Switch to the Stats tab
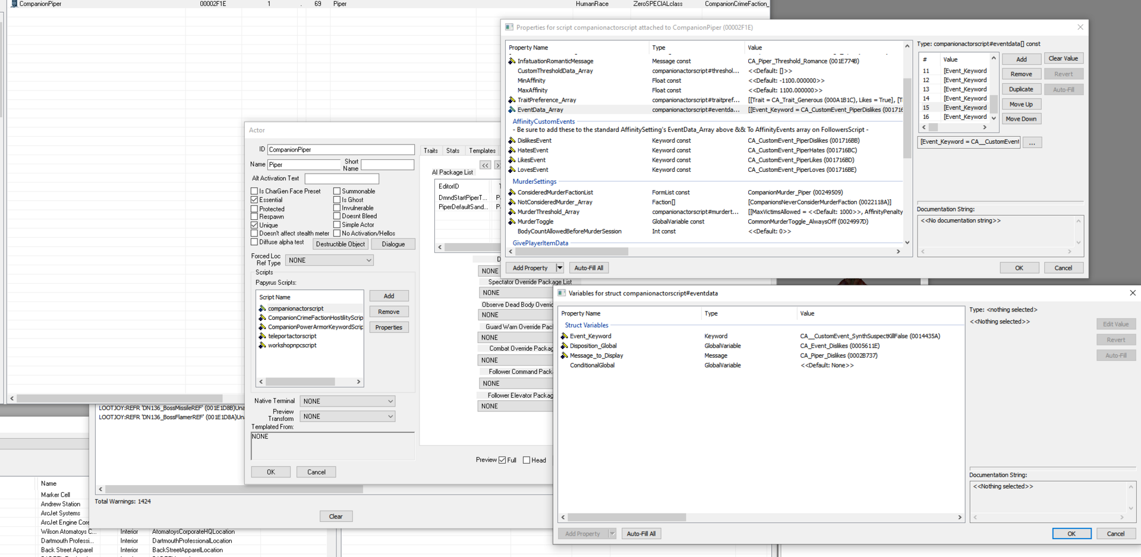The height and width of the screenshot is (557, 1141). point(453,151)
